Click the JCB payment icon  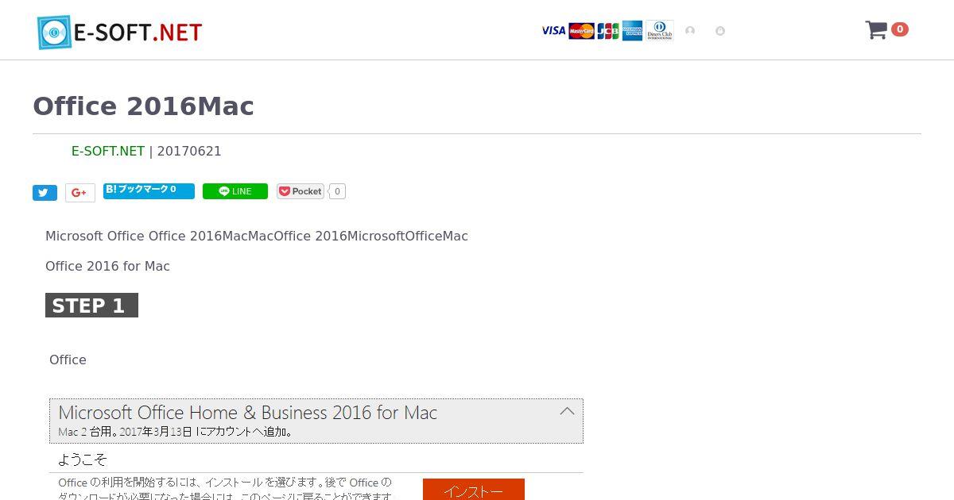tap(608, 31)
